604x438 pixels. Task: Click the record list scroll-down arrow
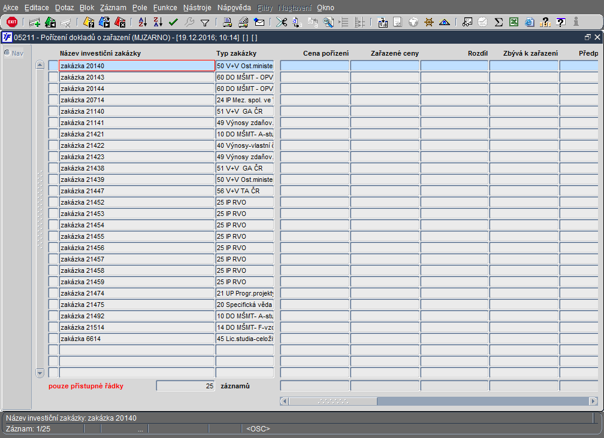[40, 373]
